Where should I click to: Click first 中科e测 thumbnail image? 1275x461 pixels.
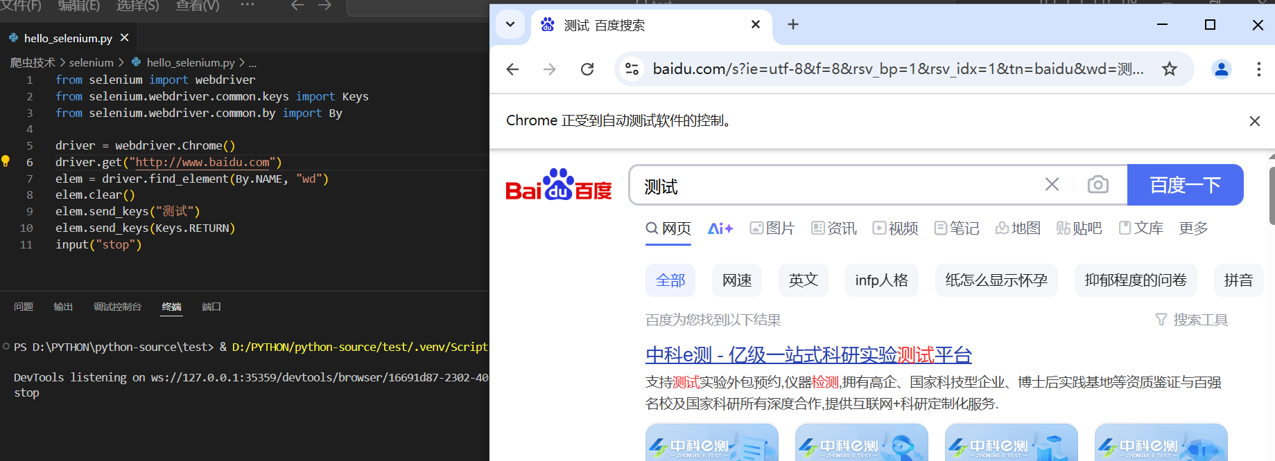712,442
